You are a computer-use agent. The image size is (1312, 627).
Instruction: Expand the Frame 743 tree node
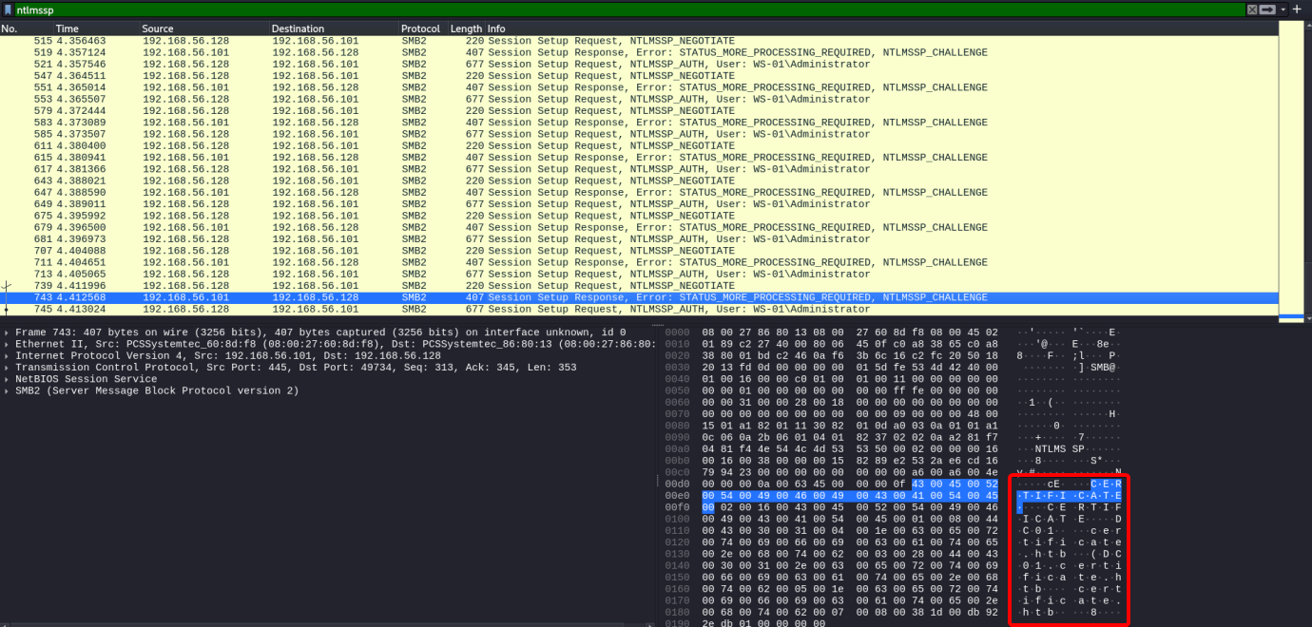(x=9, y=332)
